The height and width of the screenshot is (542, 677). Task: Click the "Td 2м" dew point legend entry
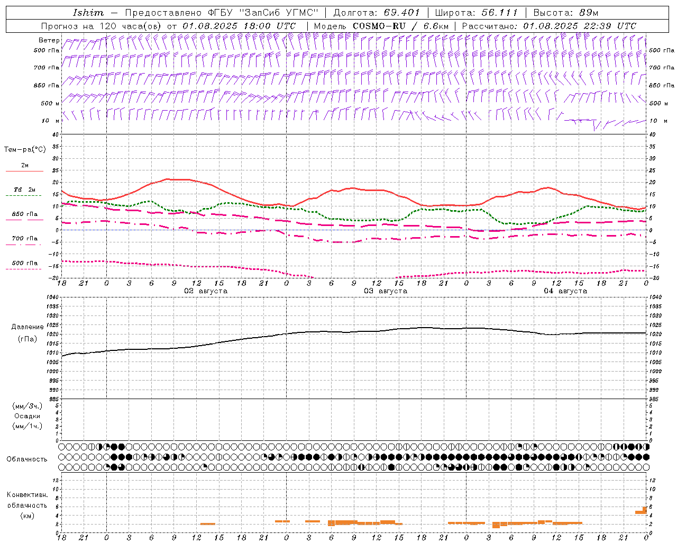25,189
